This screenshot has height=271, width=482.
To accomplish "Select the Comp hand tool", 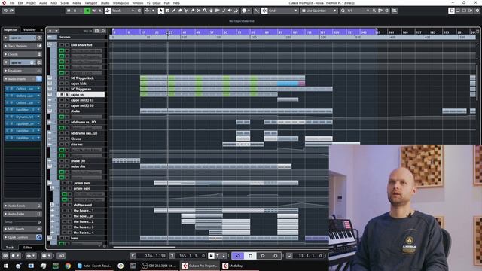I will pos(211,11).
